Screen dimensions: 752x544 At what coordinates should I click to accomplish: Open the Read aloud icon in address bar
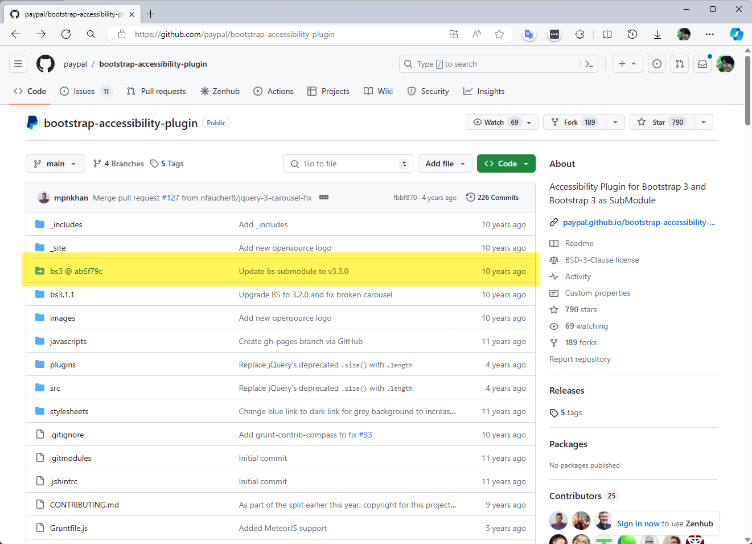pos(476,34)
